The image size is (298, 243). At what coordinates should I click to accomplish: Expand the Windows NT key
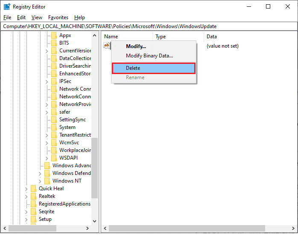pos(40,181)
